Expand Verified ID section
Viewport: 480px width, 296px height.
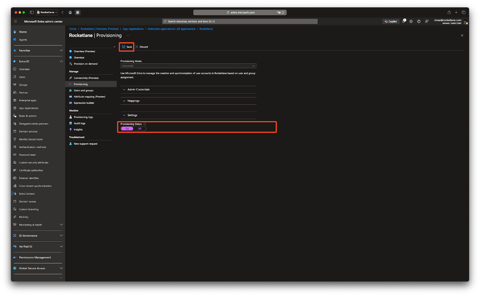pyautogui.click(x=38, y=246)
